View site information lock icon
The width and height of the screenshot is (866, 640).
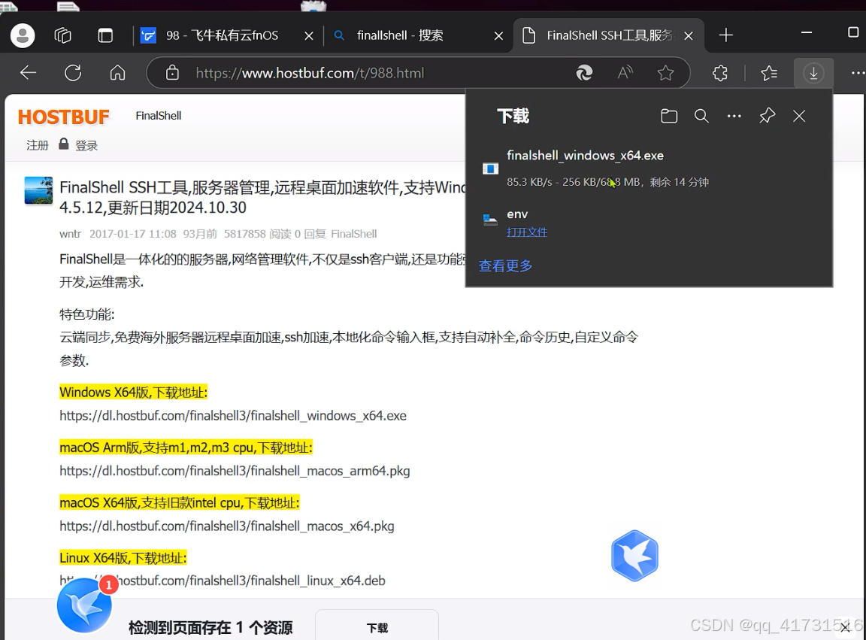tap(172, 73)
